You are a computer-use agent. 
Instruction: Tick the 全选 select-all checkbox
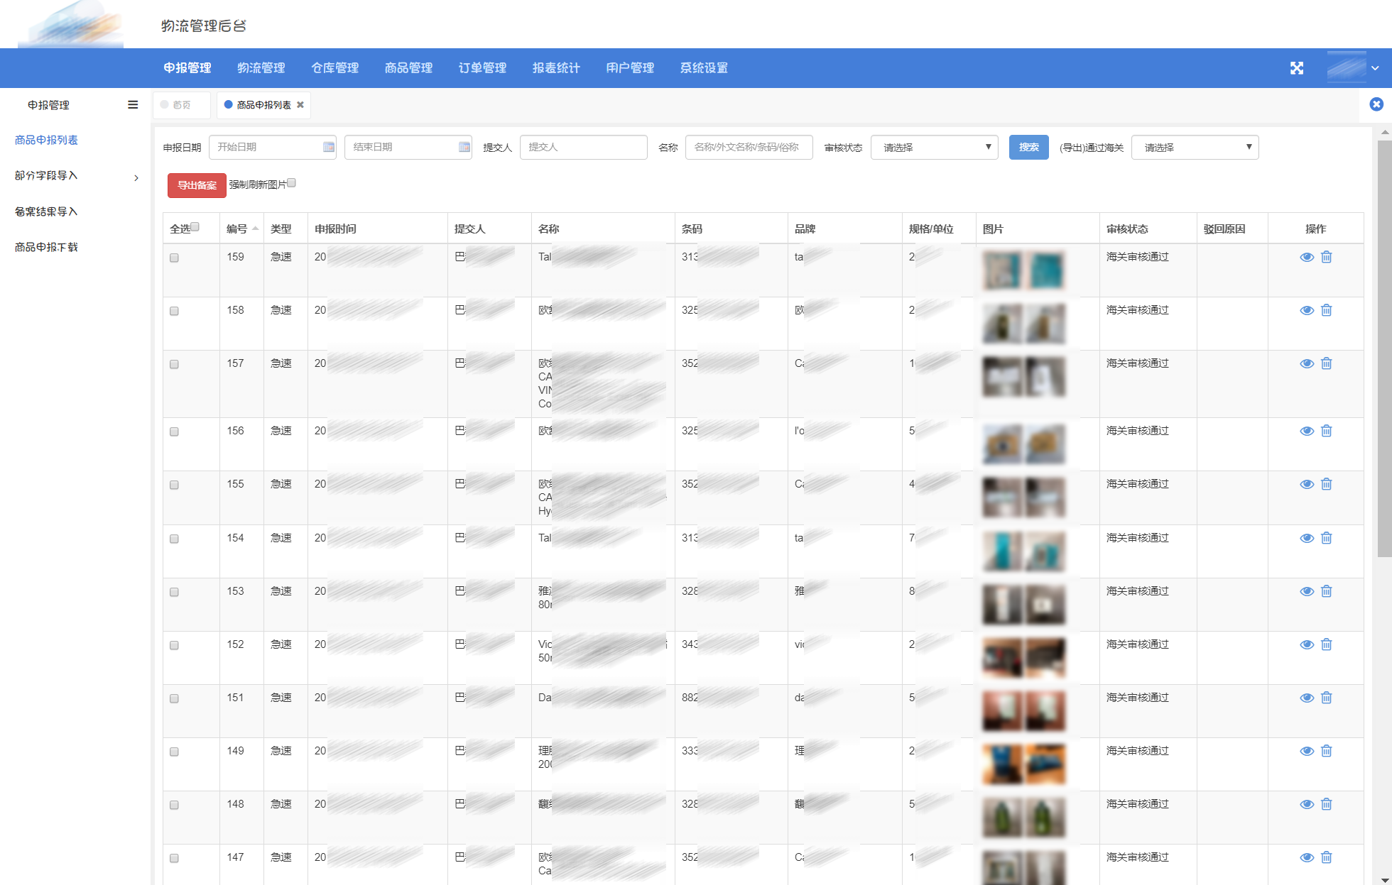click(x=195, y=227)
